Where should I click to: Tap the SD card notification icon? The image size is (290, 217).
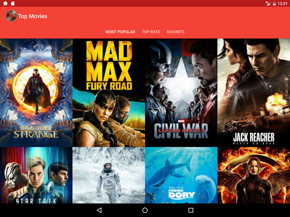click(x=13, y=3)
